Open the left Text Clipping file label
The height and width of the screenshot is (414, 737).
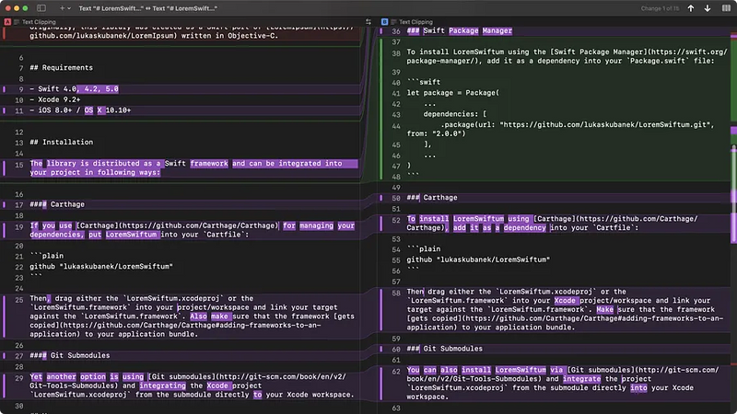point(39,21)
